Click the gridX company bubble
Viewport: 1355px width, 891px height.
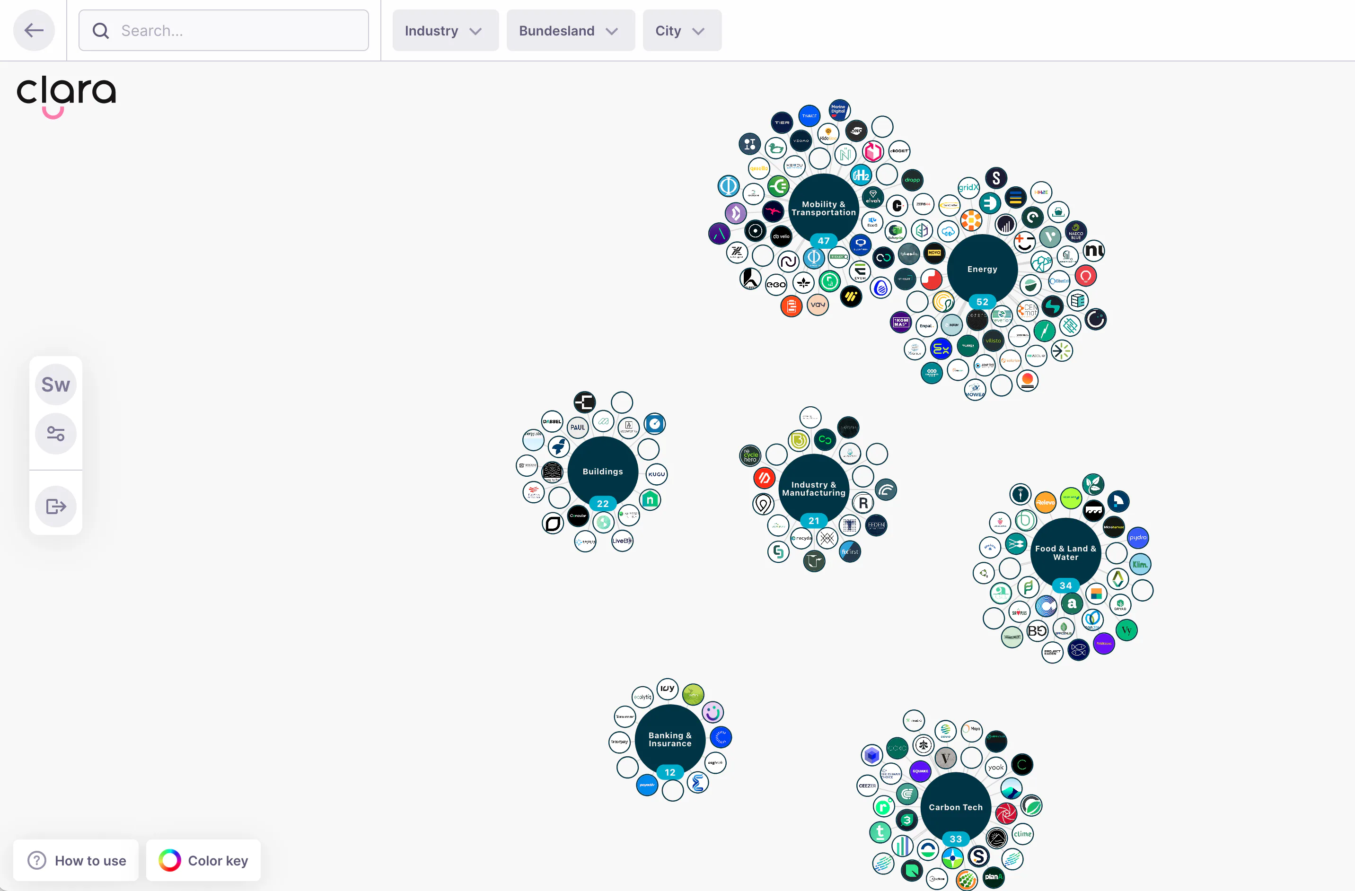tap(968, 187)
